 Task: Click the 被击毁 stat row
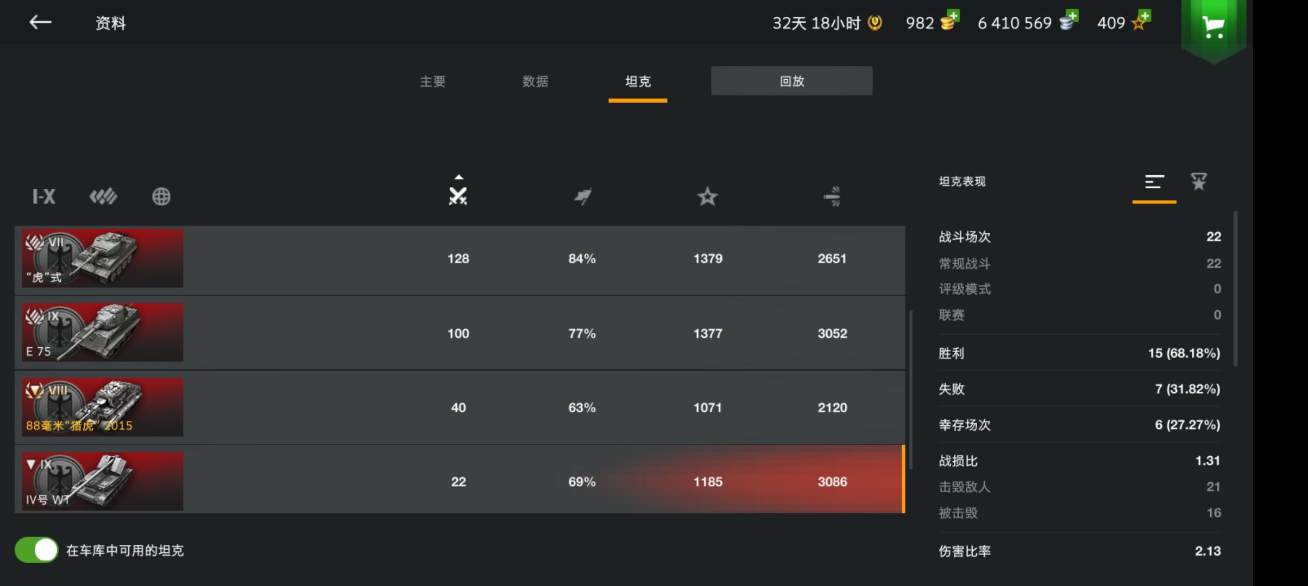(1080, 513)
